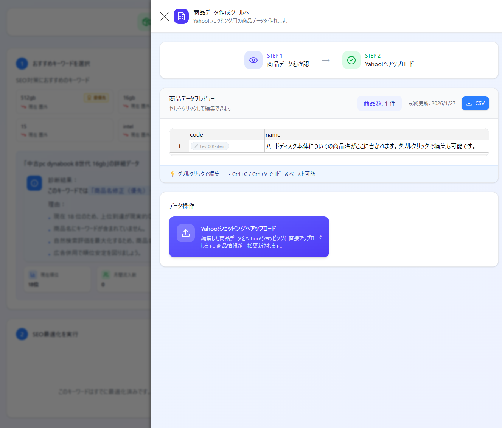Screen dimensions: 502x428
Task: Click the upload icon in the Yahoo! upload card
Action: 186,233
